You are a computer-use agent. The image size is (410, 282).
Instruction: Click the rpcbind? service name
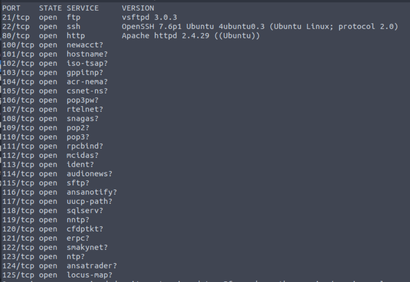click(85, 146)
